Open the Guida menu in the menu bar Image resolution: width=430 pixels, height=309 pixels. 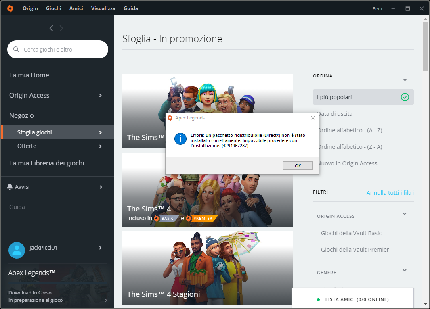pos(130,8)
